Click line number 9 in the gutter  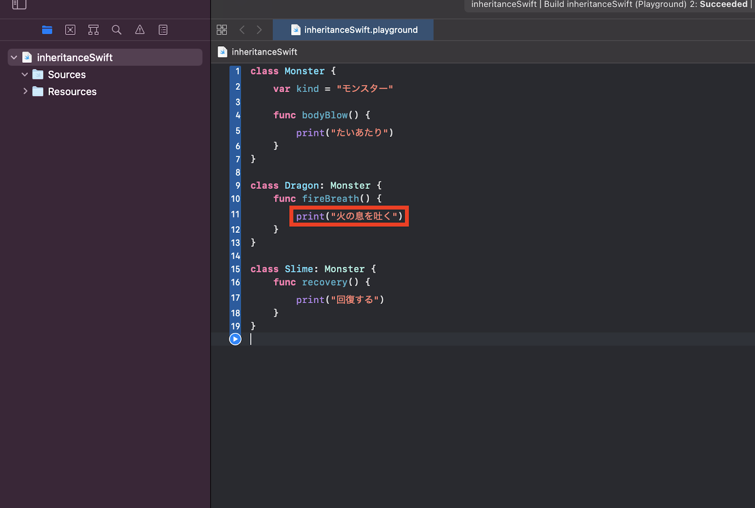pos(237,186)
